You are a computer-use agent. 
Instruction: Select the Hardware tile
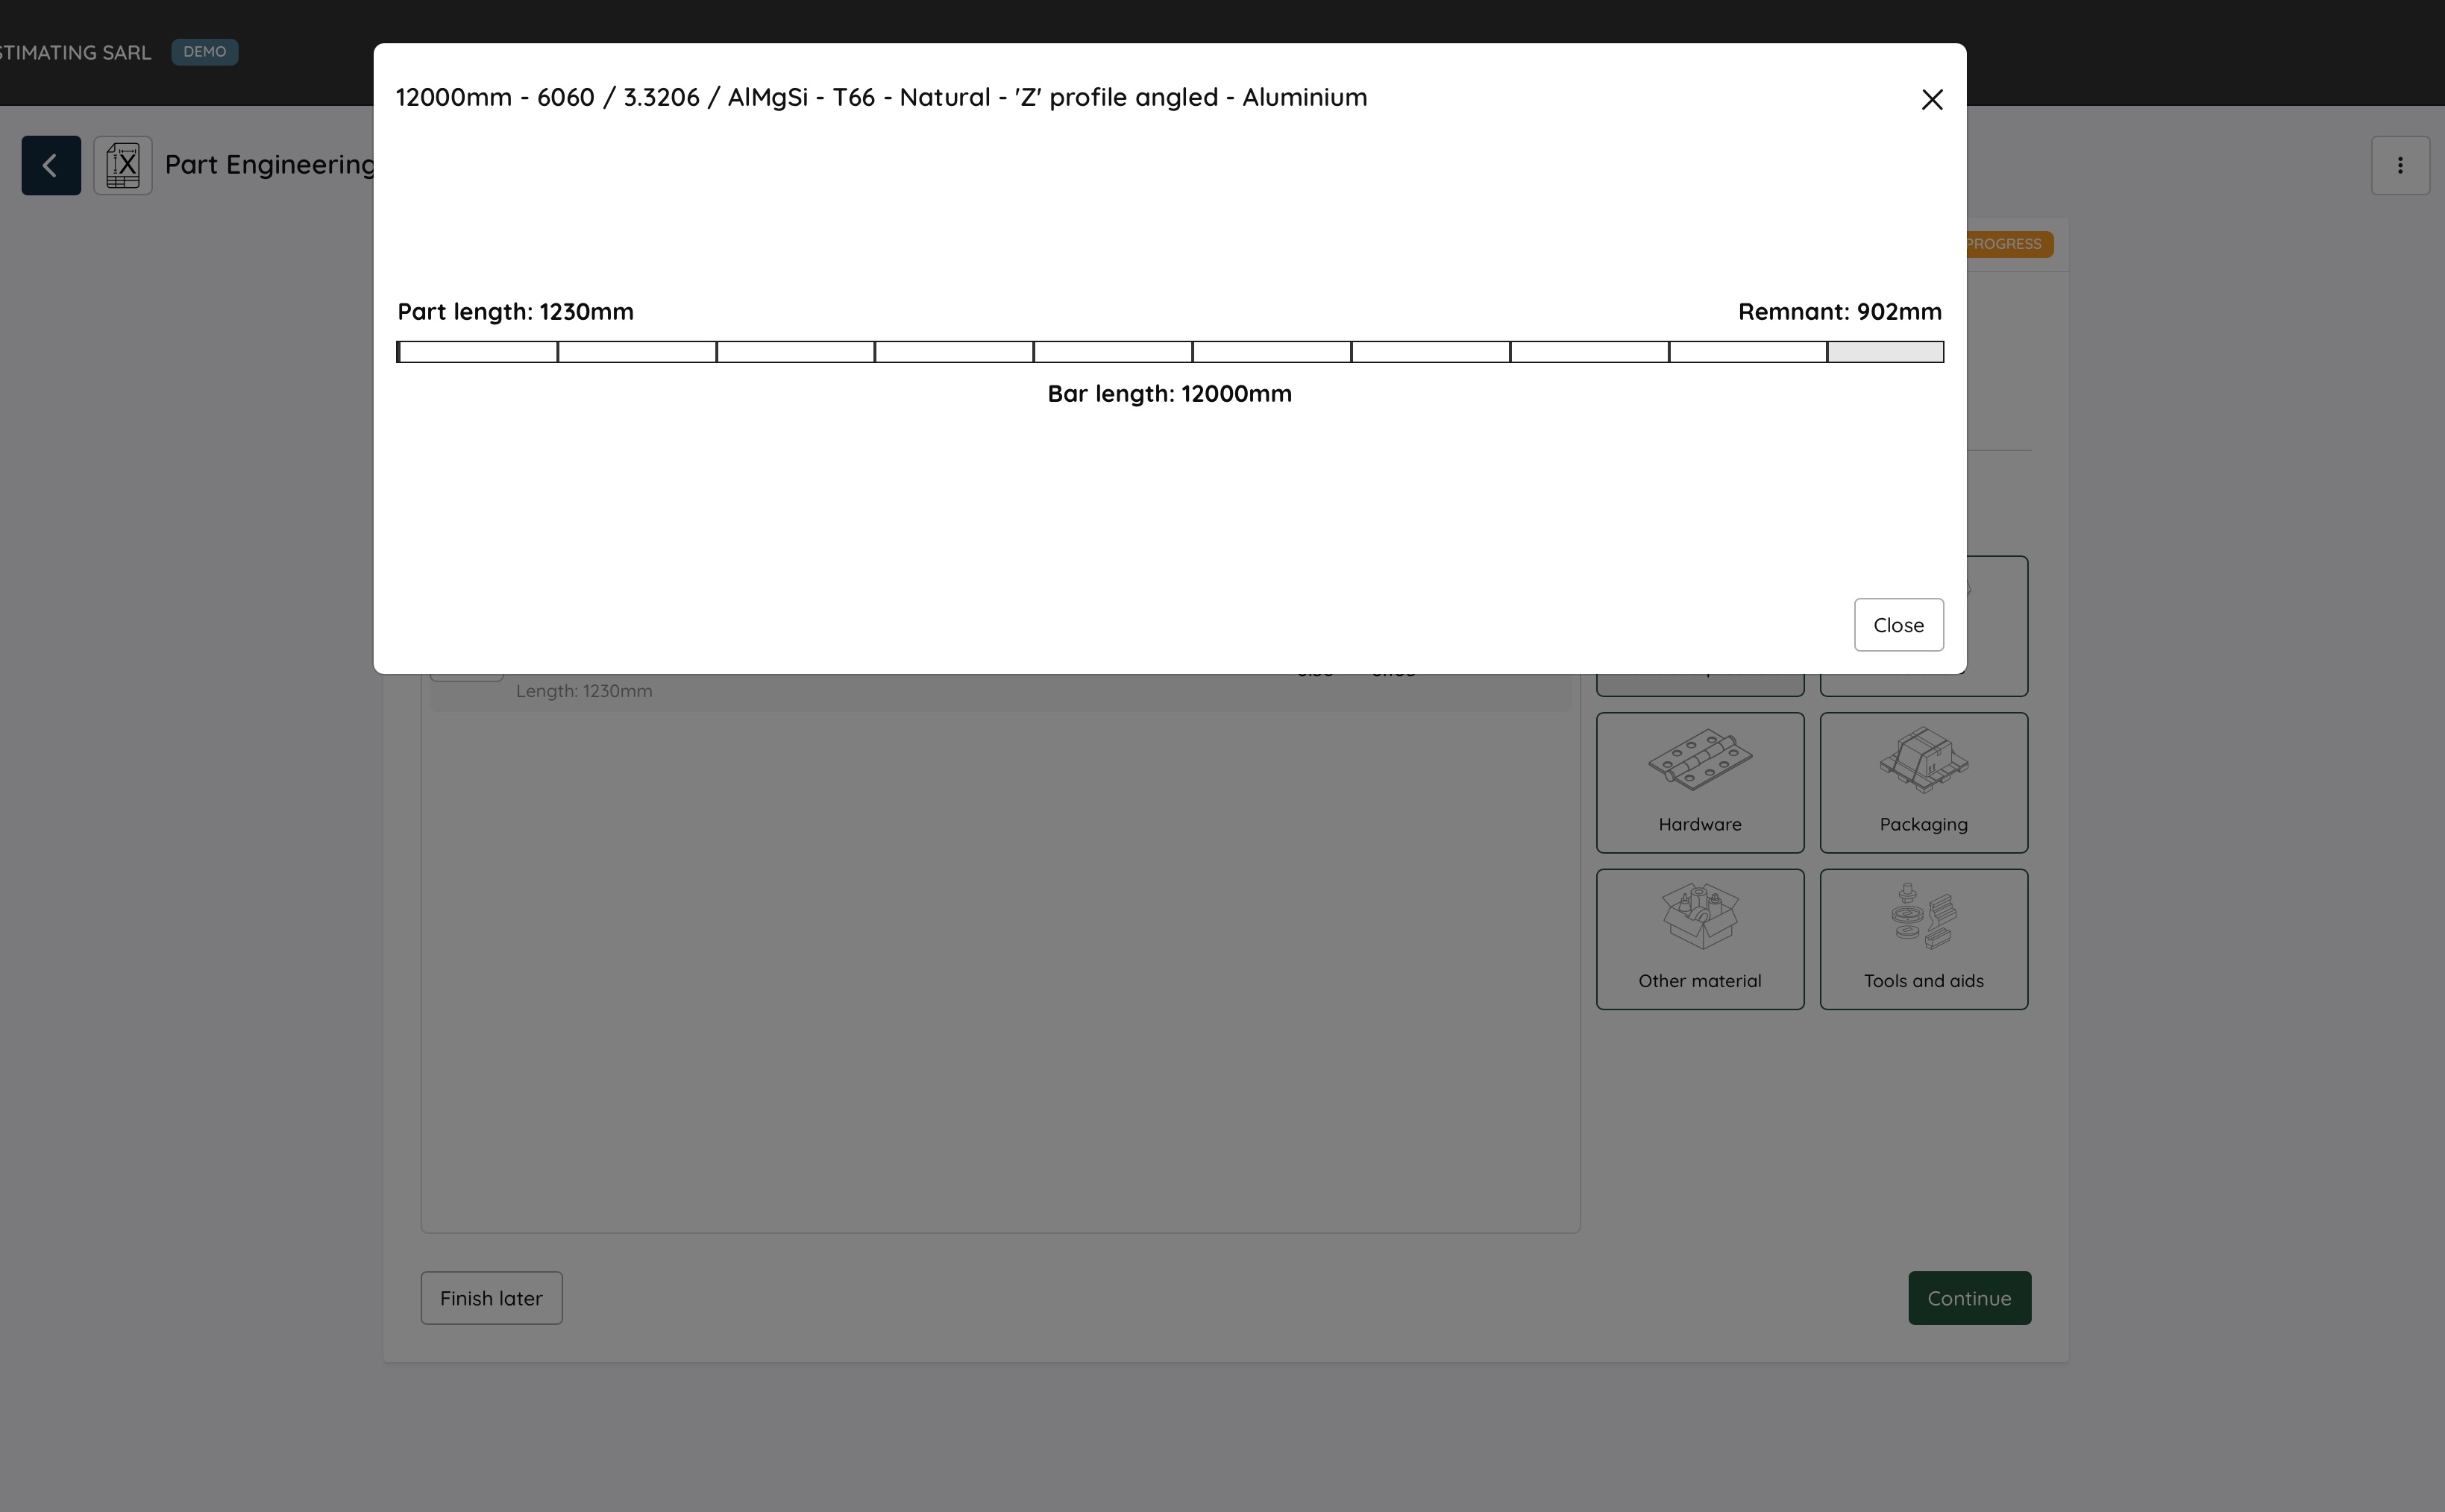1700,782
